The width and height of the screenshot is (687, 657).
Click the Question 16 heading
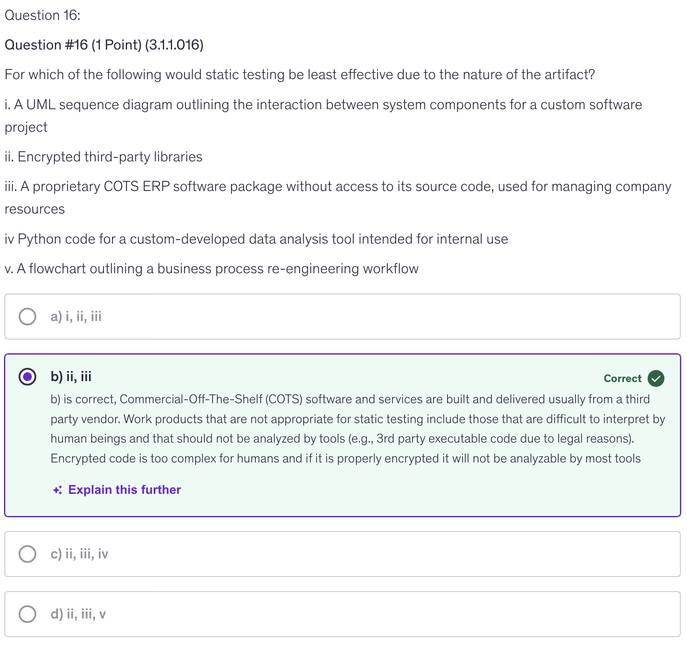(x=42, y=15)
